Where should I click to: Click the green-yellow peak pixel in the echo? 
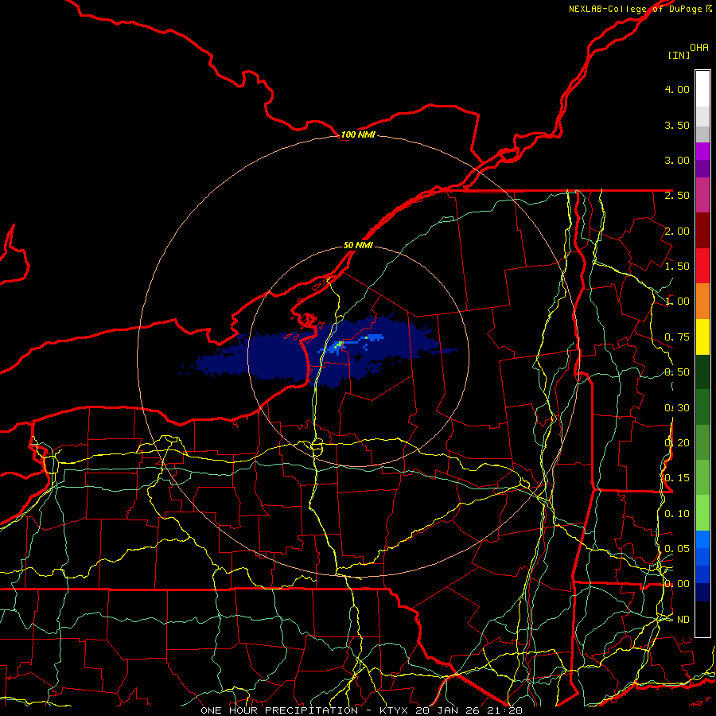pyautogui.click(x=338, y=344)
